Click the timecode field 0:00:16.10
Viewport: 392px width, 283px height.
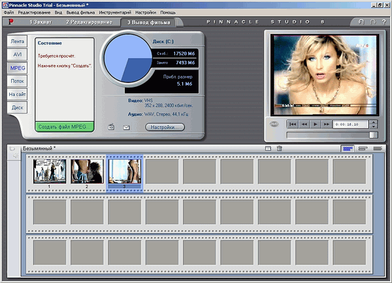click(x=350, y=124)
